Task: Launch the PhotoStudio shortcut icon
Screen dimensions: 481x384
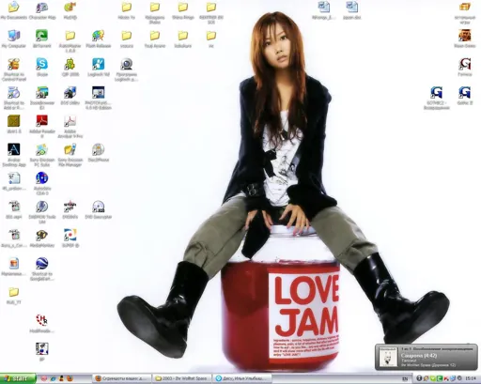Action: 98,92
